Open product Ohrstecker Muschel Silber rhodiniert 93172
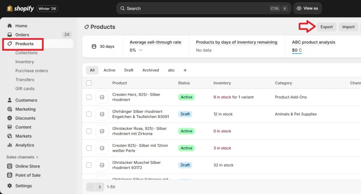Viewport: 361px width, 194px height. [136, 165]
